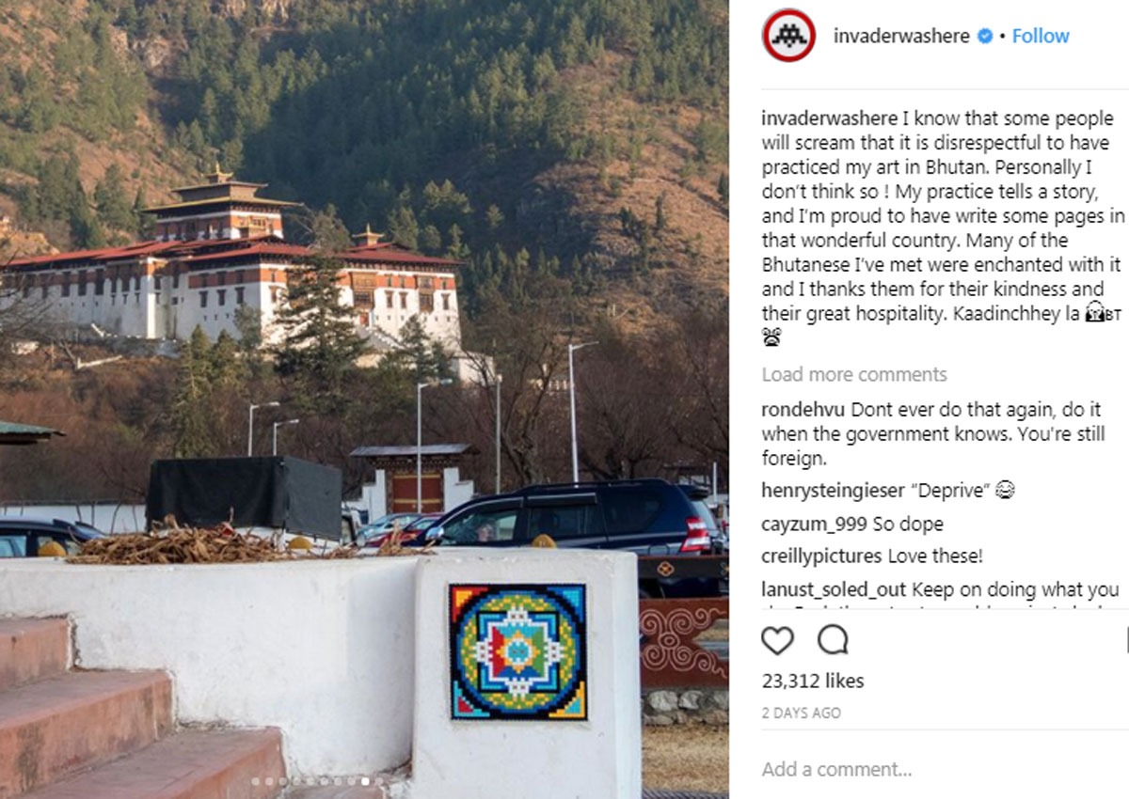Open rondehvu's profile from the comment

[x=803, y=410]
